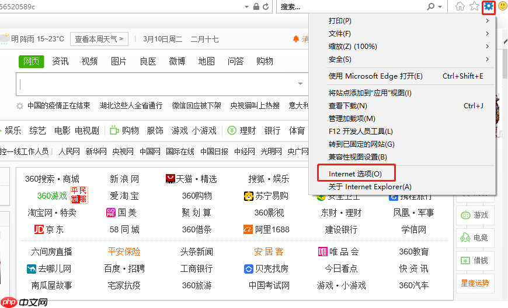Viewport: 508px width, 308px height.
Task: Go to Home via house icon
Action: click(x=460, y=6)
